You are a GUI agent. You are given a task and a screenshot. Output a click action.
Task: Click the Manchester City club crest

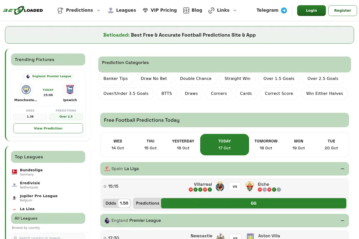(26, 90)
